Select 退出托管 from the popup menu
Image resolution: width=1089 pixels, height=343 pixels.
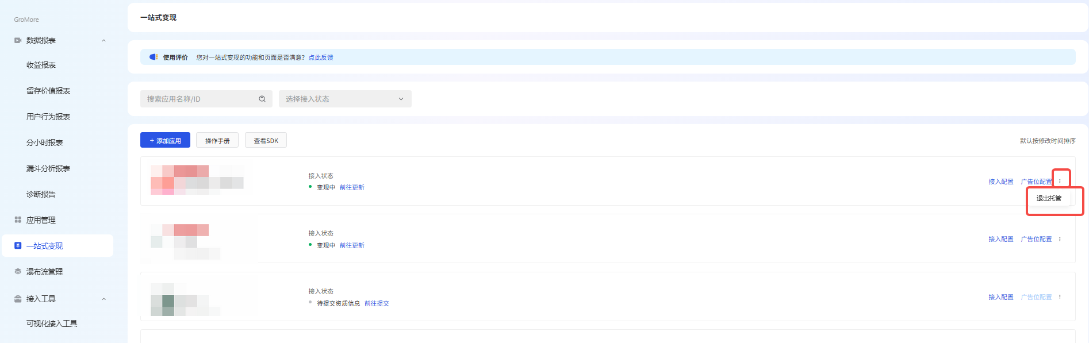tap(1049, 198)
